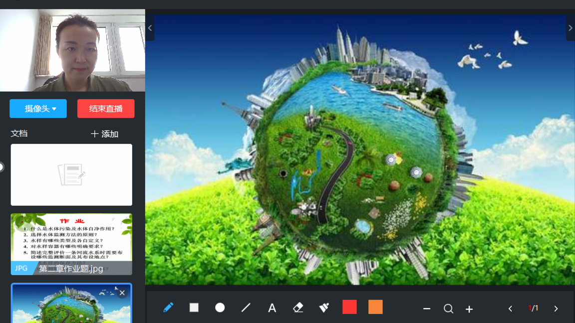Pick the red color swatch

click(349, 307)
